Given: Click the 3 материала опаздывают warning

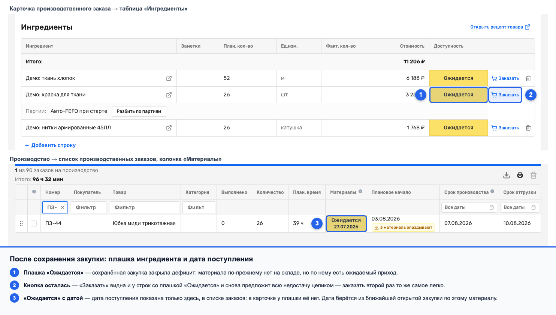Looking at the screenshot, I should (x=403, y=227).
